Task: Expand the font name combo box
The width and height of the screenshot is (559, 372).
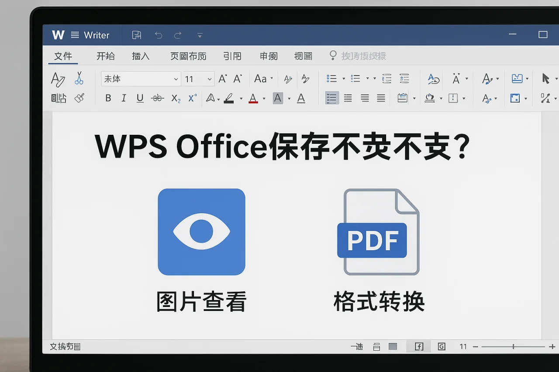Action: coord(176,79)
